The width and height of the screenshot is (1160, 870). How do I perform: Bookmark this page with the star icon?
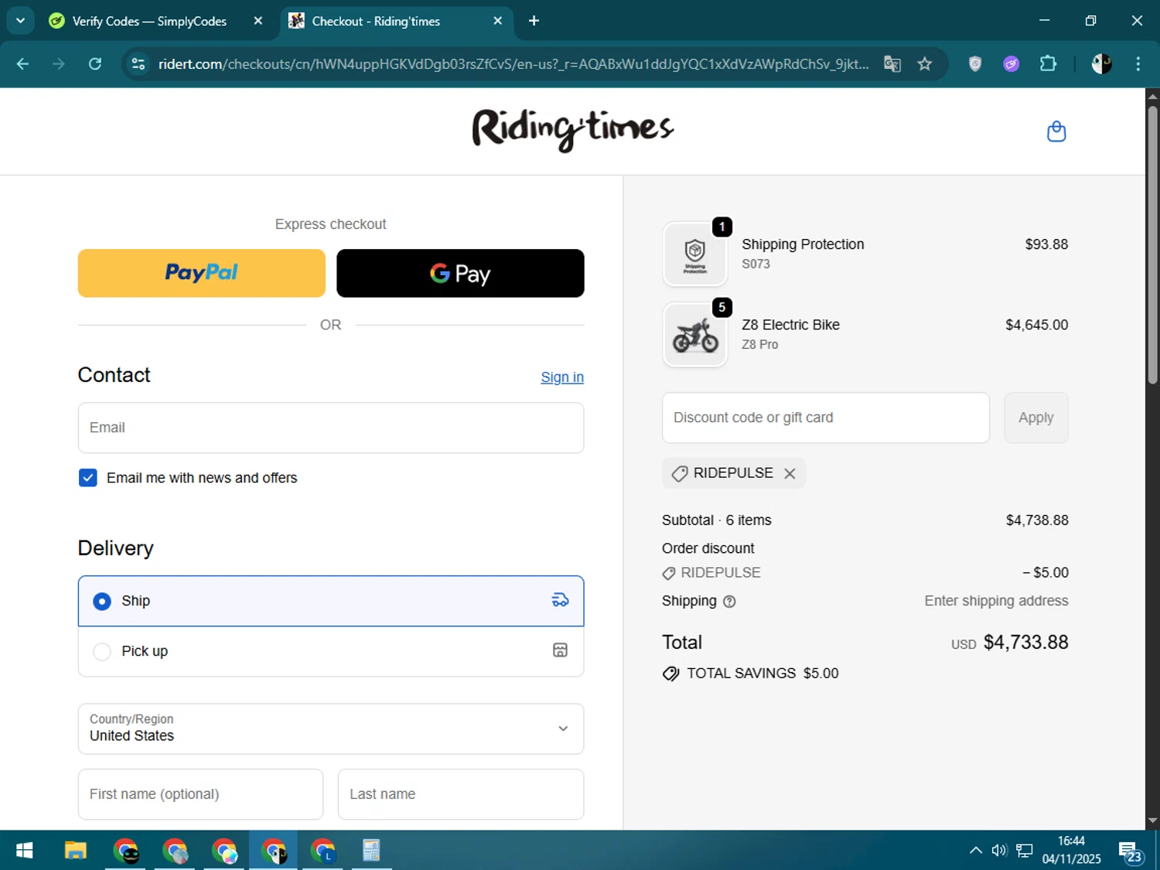[924, 63]
